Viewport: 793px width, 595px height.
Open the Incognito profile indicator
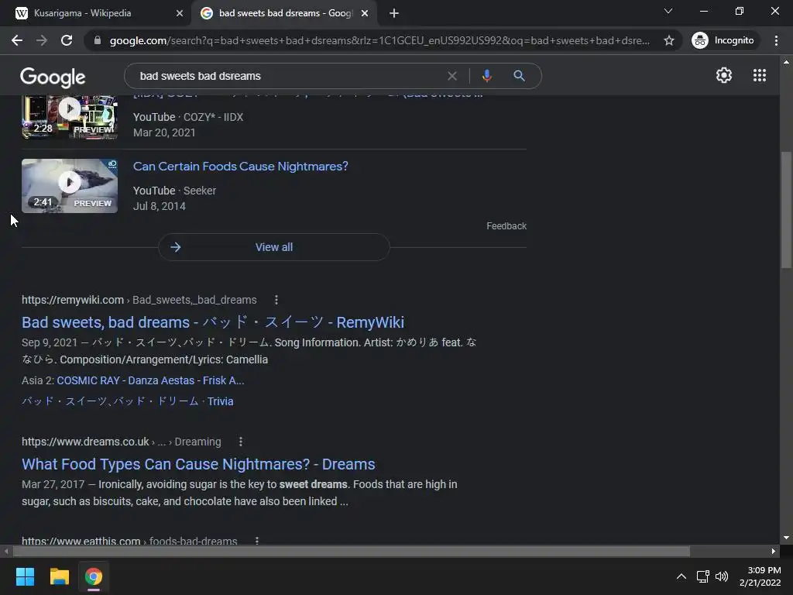(x=723, y=40)
